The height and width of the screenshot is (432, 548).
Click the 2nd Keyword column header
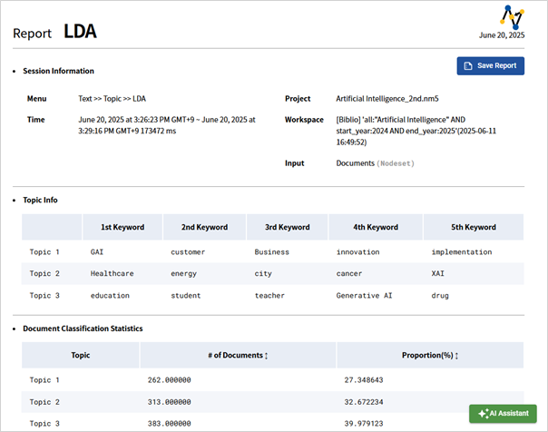(x=204, y=227)
